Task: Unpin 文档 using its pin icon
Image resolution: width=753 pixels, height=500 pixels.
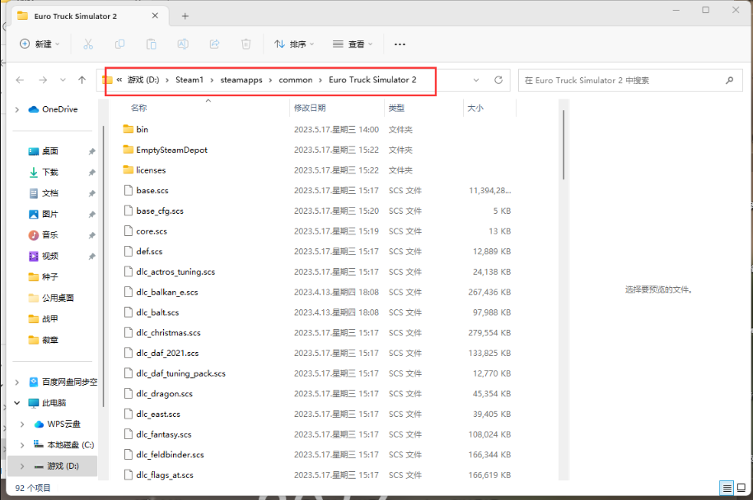Action: 91,194
